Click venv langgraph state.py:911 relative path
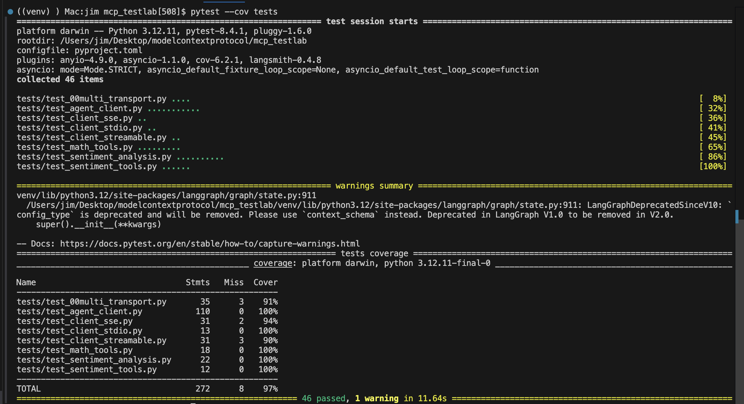 coord(166,195)
